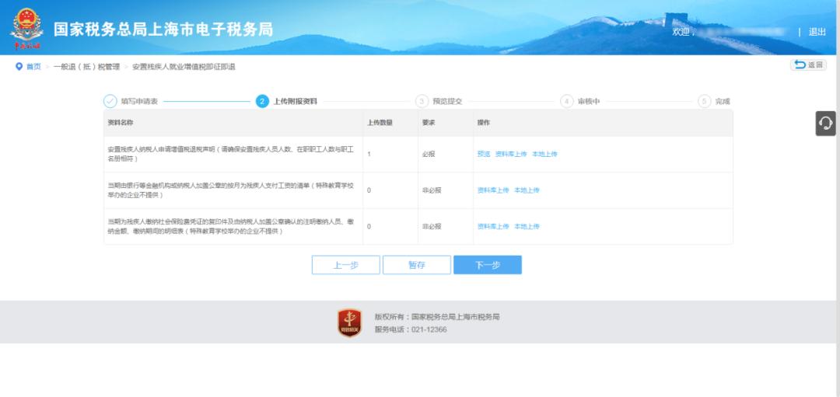Screen dimensions: 840x397
Task: Click the location pin icon before 首页
Action: [x=19, y=67]
